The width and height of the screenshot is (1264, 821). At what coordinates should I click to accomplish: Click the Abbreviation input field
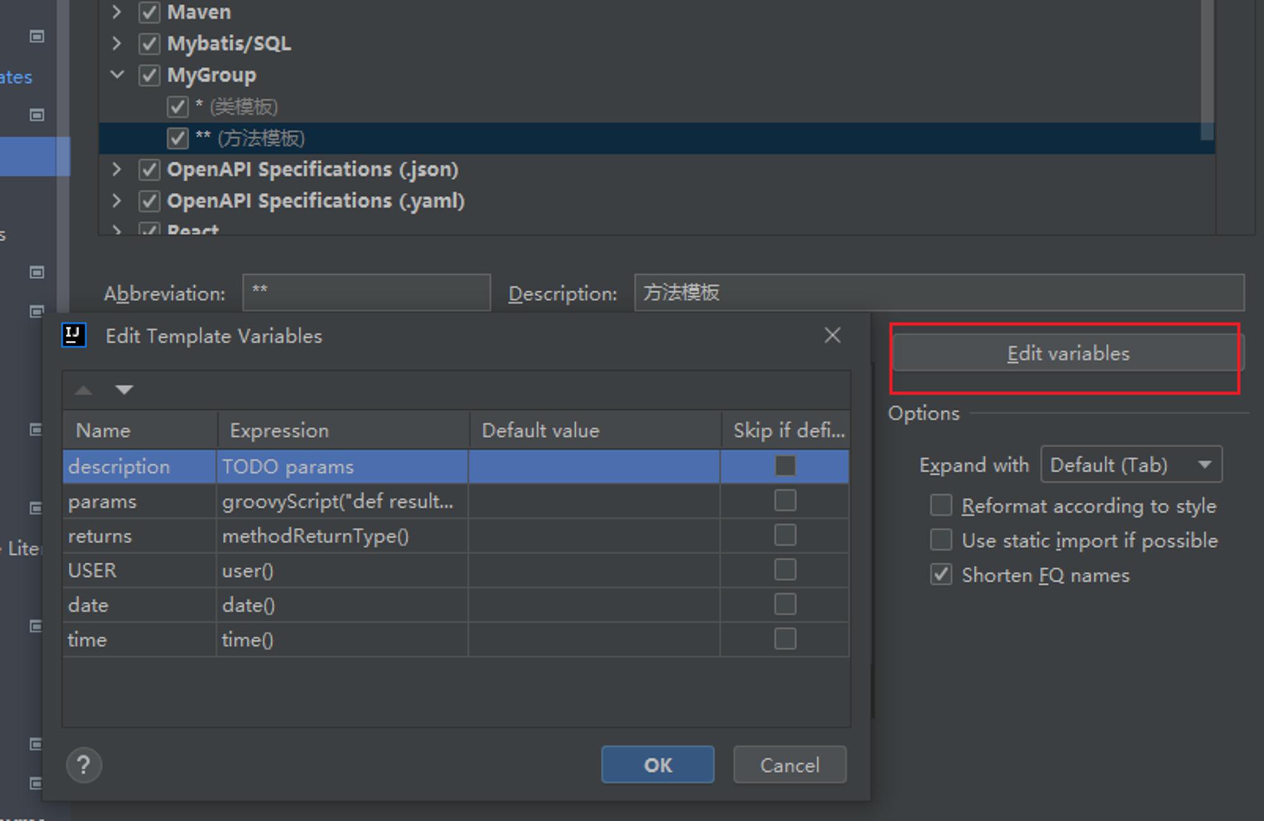point(367,292)
